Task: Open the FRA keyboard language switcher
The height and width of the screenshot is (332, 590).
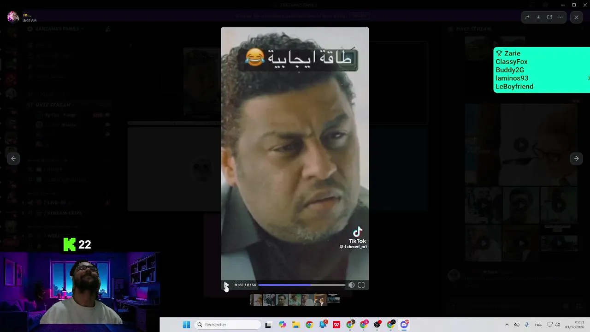Action: pos(538,325)
